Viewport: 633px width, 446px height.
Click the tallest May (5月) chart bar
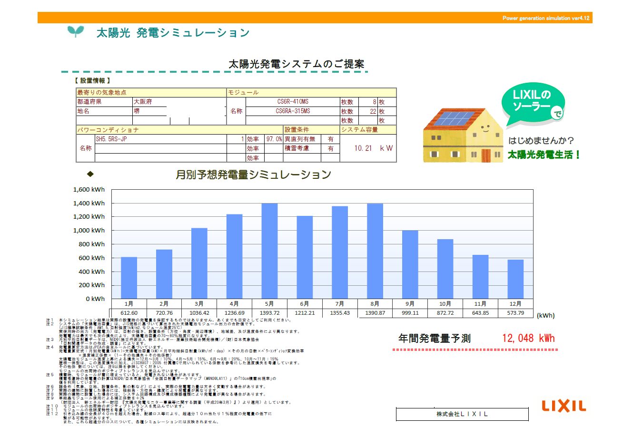(x=269, y=250)
